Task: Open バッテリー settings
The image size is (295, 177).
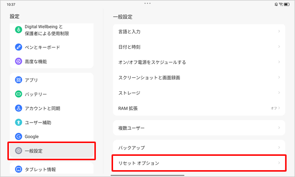Action: [52, 94]
